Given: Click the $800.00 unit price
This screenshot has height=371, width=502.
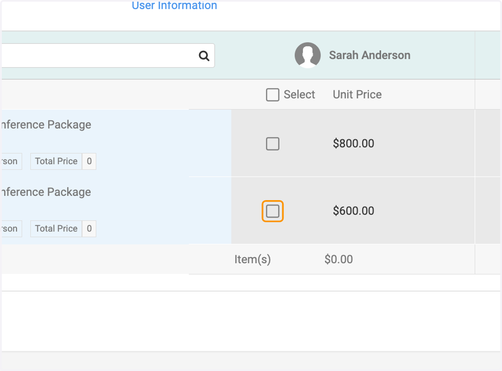Looking at the screenshot, I should coord(353,144).
